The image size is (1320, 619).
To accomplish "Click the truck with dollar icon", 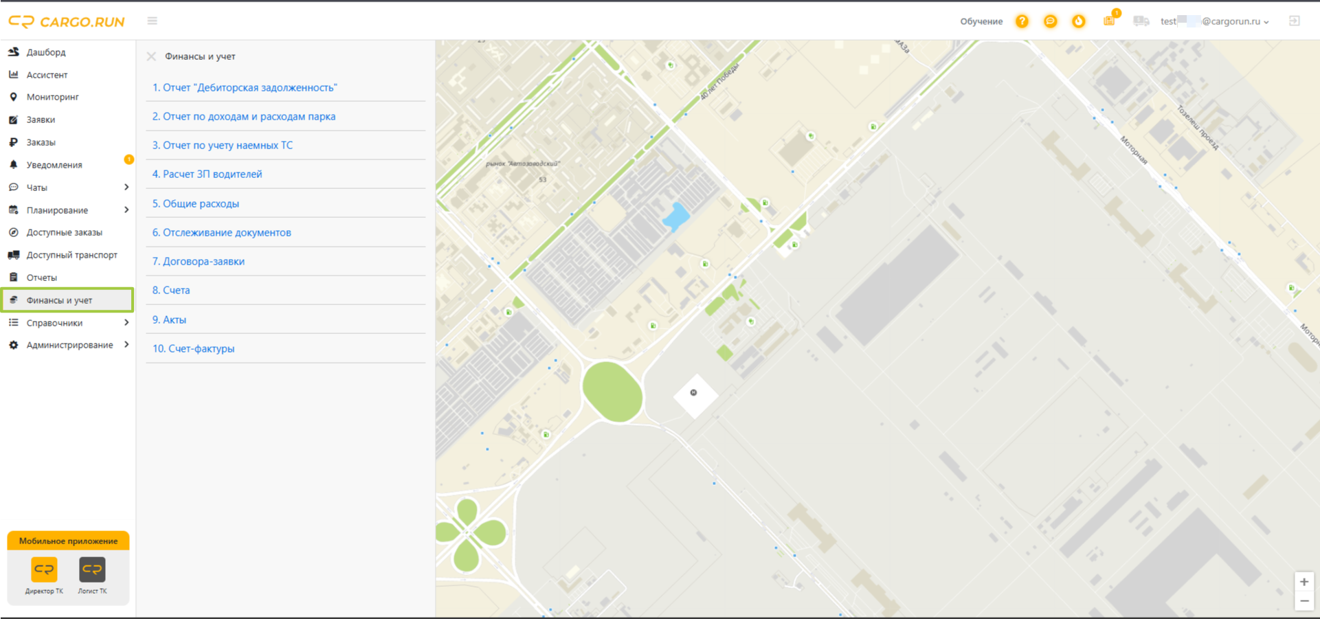I will 1141,21.
